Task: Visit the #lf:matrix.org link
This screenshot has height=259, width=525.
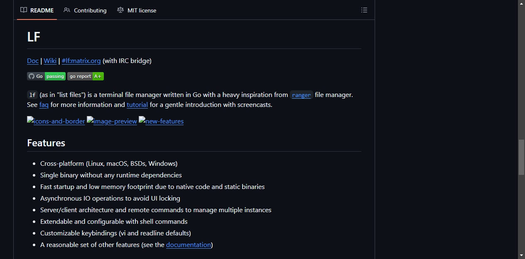Action: (81, 61)
